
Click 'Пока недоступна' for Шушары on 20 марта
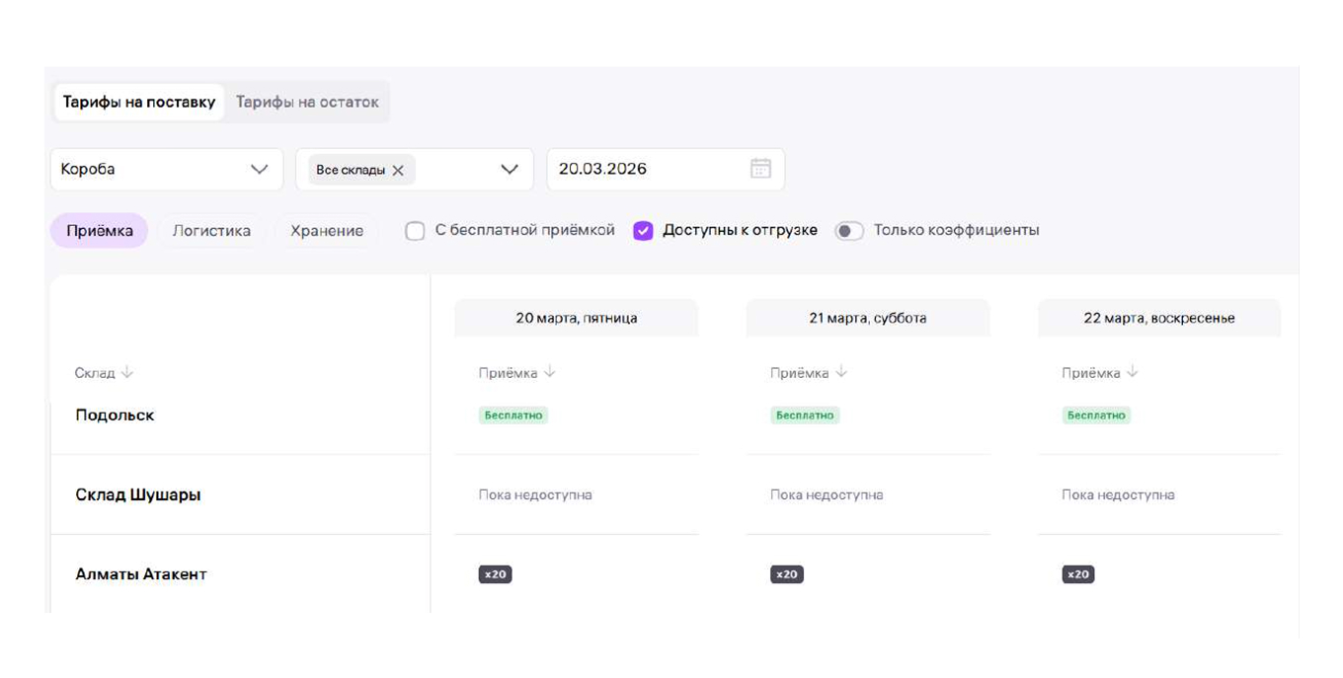point(535,494)
